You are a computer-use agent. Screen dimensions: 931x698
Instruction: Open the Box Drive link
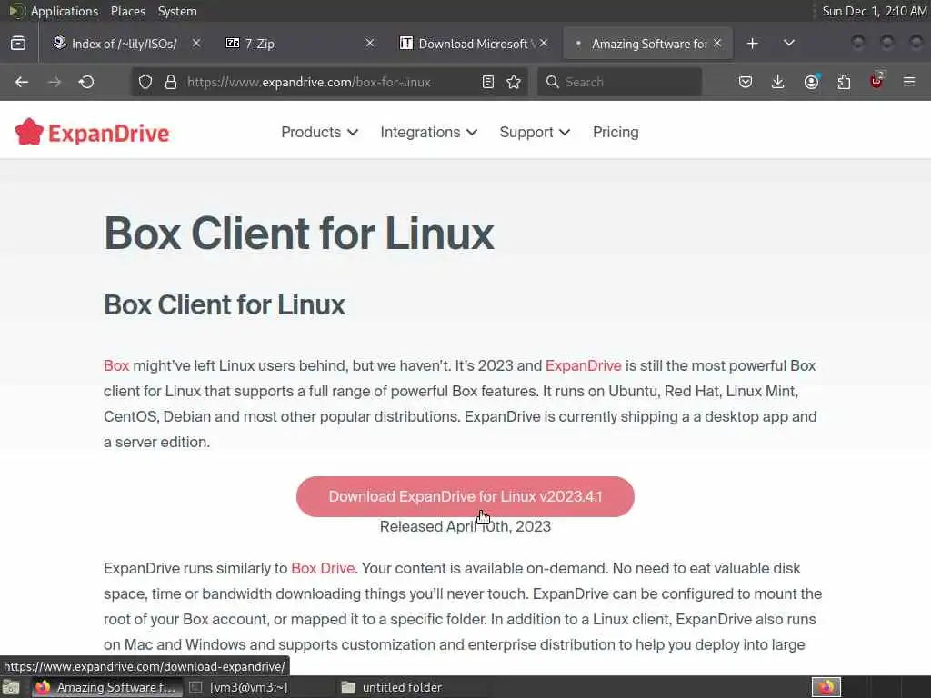pos(323,568)
